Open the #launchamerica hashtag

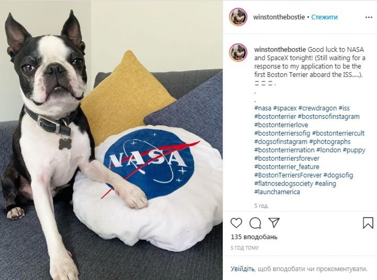(277, 192)
